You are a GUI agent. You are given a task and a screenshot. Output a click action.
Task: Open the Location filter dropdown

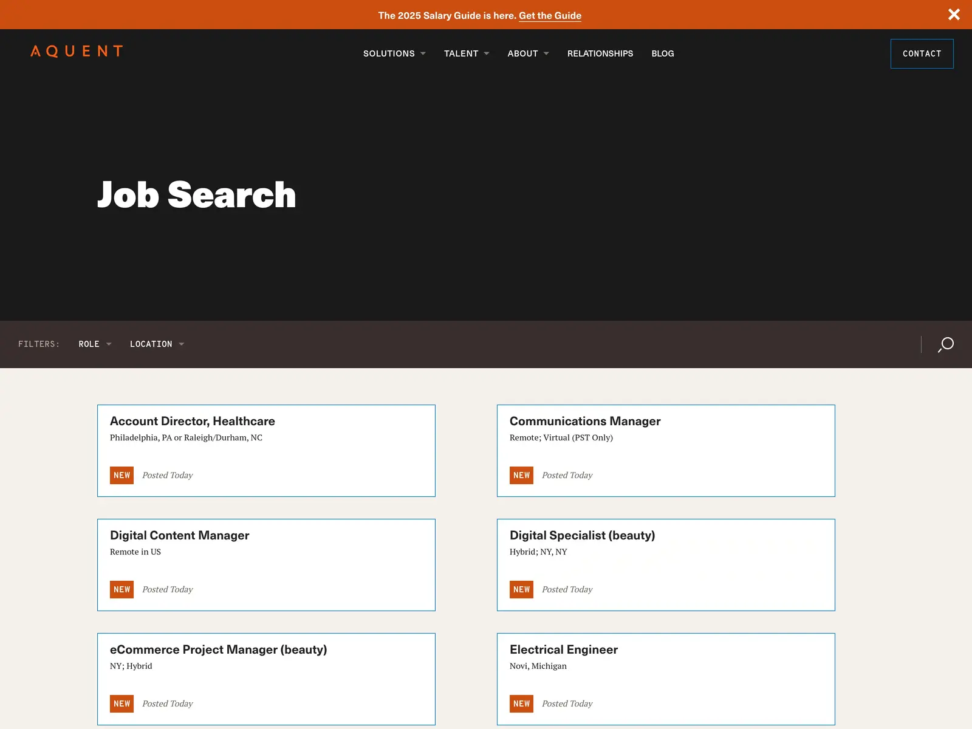click(x=157, y=344)
